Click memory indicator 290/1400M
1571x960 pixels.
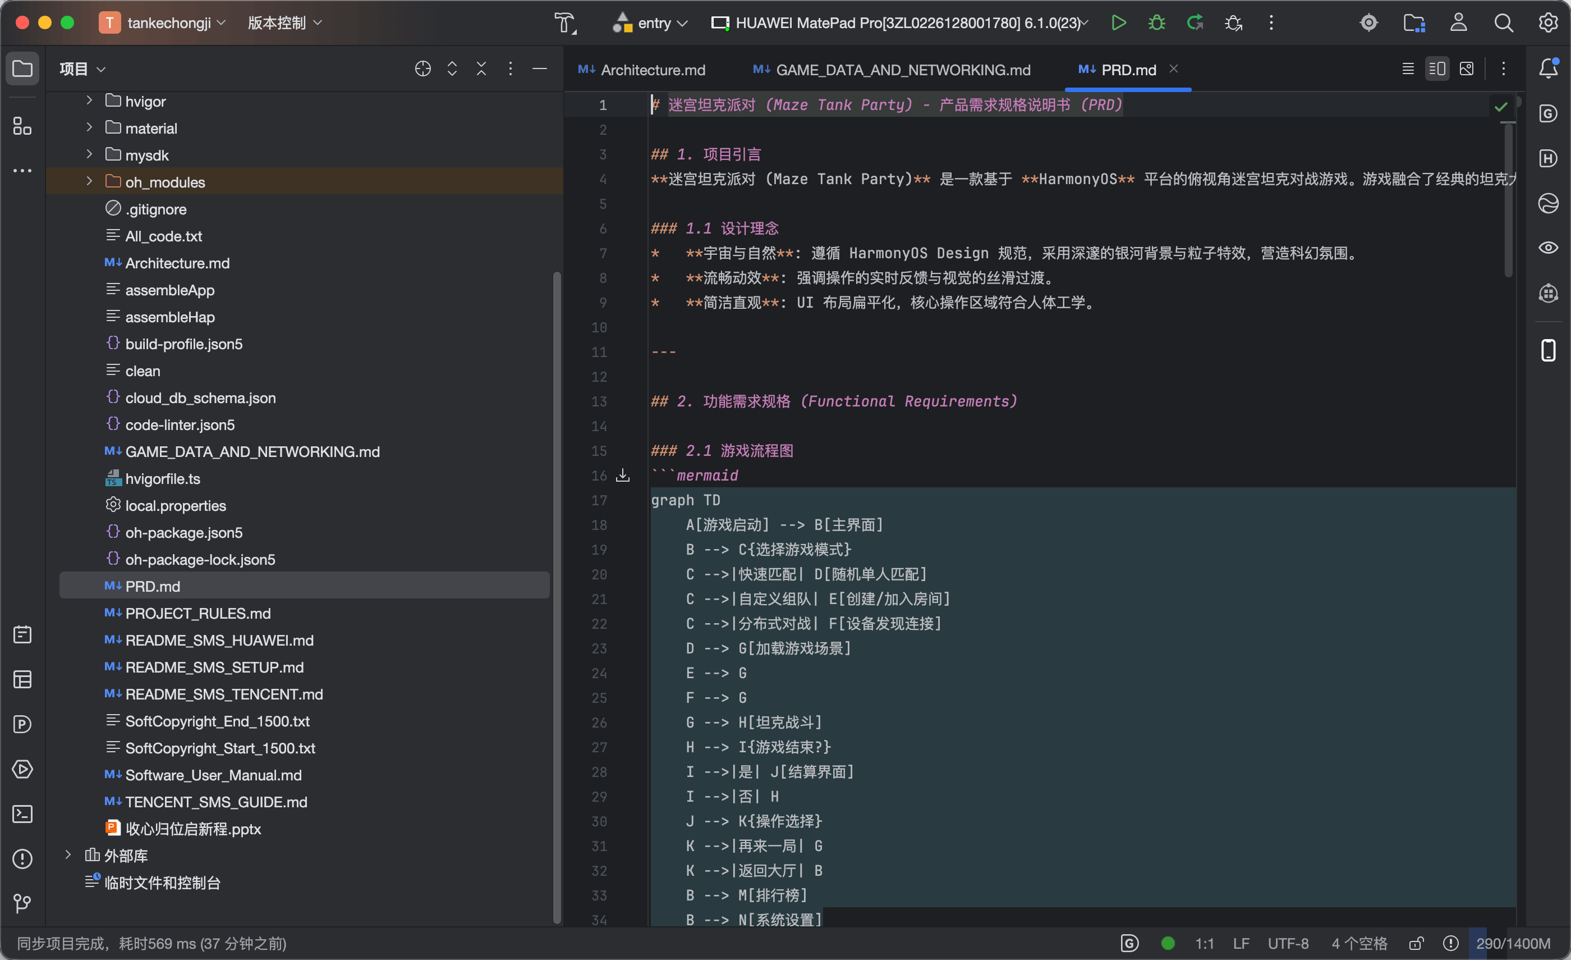pyautogui.click(x=1513, y=943)
